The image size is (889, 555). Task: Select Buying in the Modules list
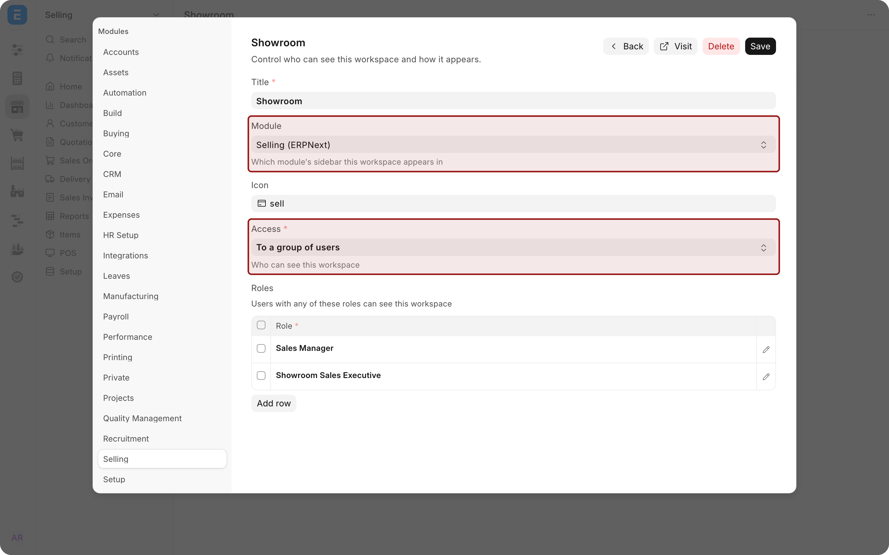(x=162, y=134)
